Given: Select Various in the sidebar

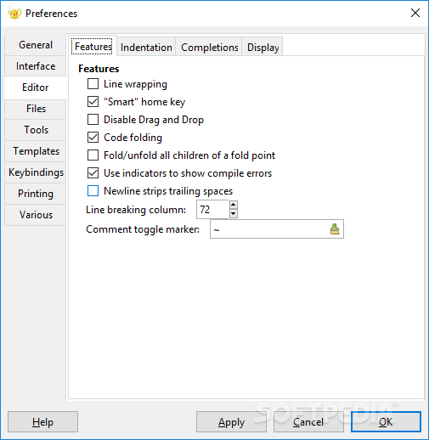Looking at the screenshot, I should (x=36, y=215).
